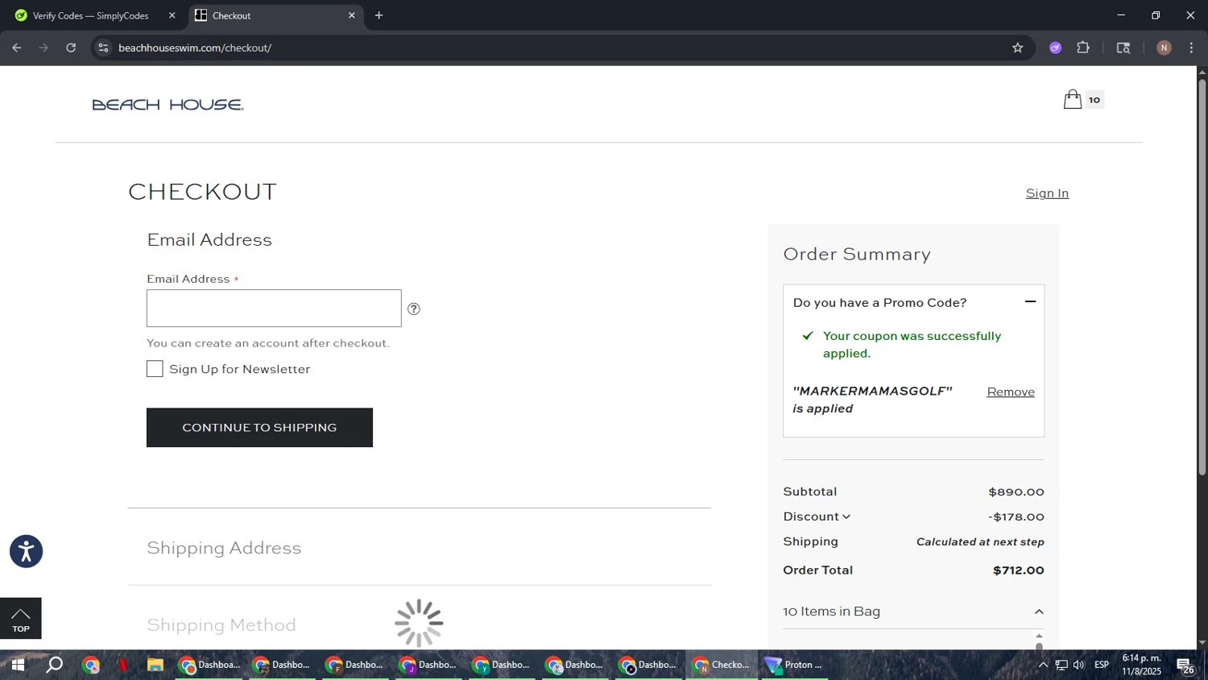
Task: Click the ESP language indicator
Action: click(x=1102, y=665)
